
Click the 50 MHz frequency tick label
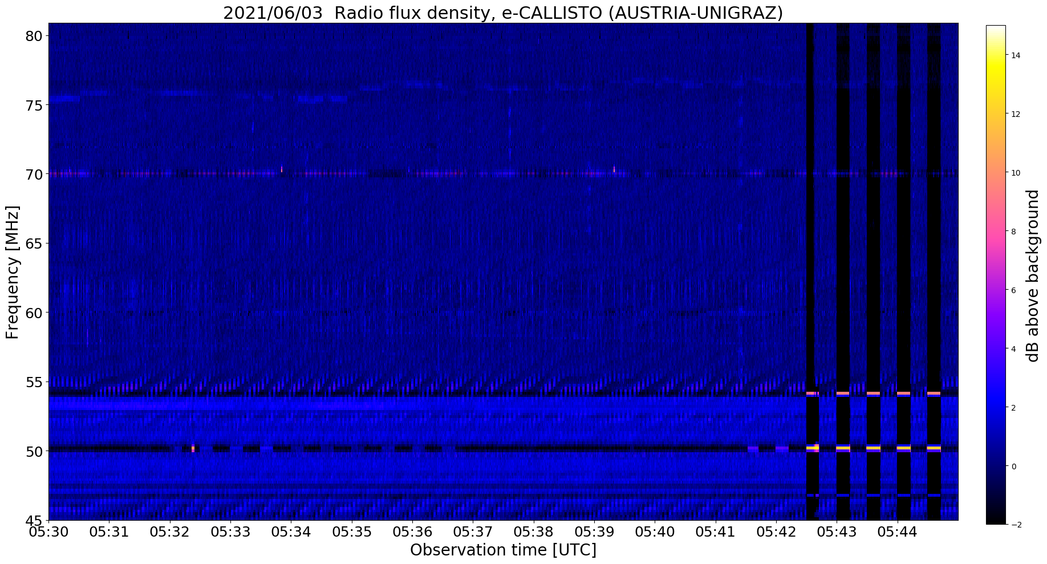coord(34,451)
